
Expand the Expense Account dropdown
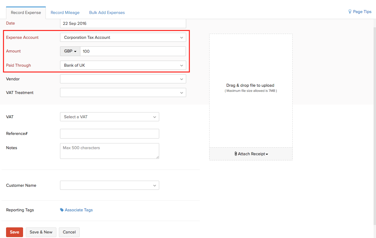[123, 38]
